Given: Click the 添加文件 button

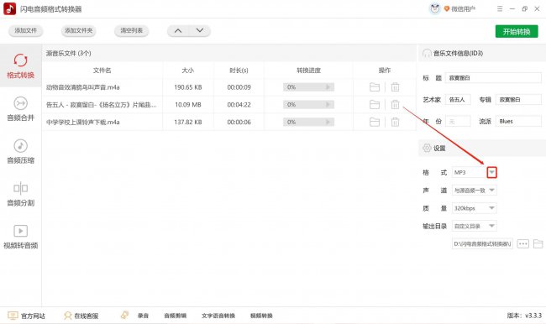Looking at the screenshot, I should point(25,30).
